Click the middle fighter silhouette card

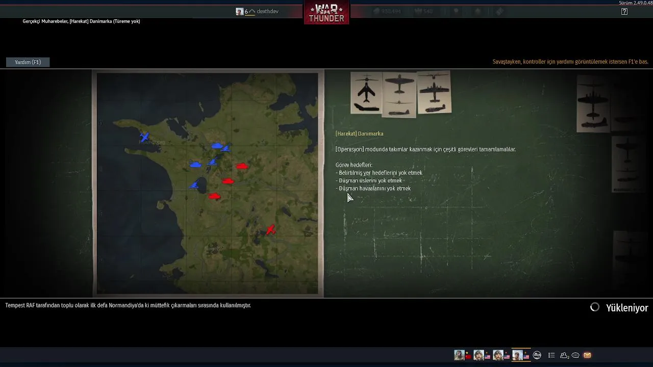click(399, 95)
